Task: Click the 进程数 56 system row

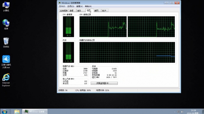Action: [x=104, y=73]
